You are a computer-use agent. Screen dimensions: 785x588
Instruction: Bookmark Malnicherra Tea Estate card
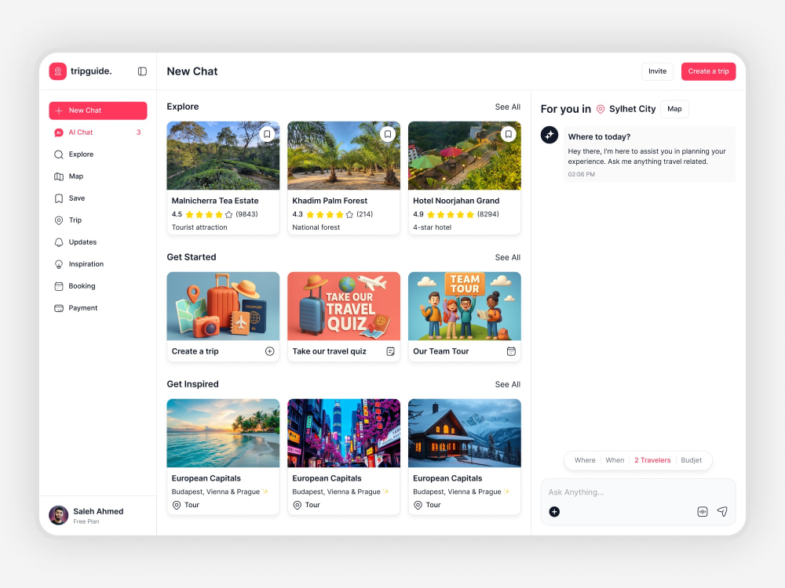pyautogui.click(x=267, y=134)
